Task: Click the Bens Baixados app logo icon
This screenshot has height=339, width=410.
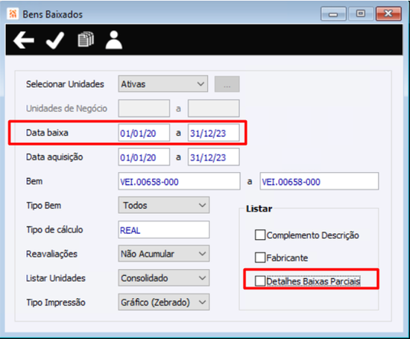Action: point(13,14)
